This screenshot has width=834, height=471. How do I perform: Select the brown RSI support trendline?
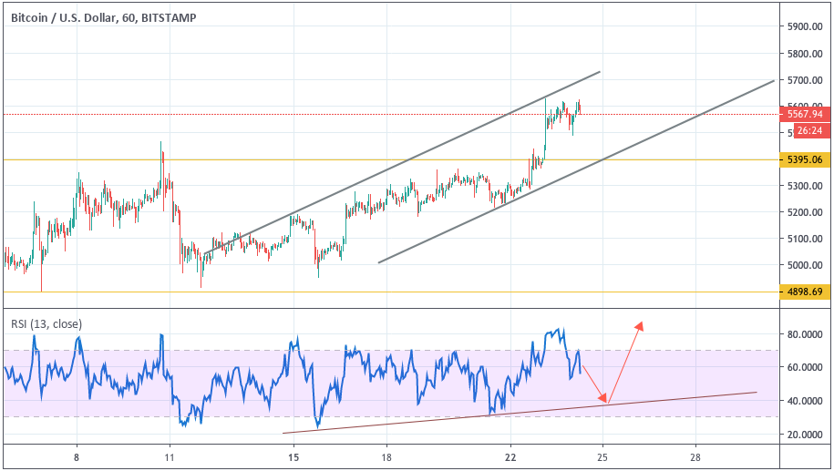(520, 413)
